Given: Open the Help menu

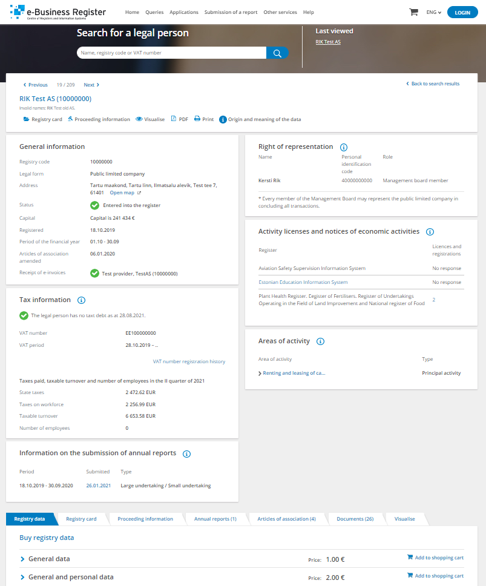Looking at the screenshot, I should [309, 12].
